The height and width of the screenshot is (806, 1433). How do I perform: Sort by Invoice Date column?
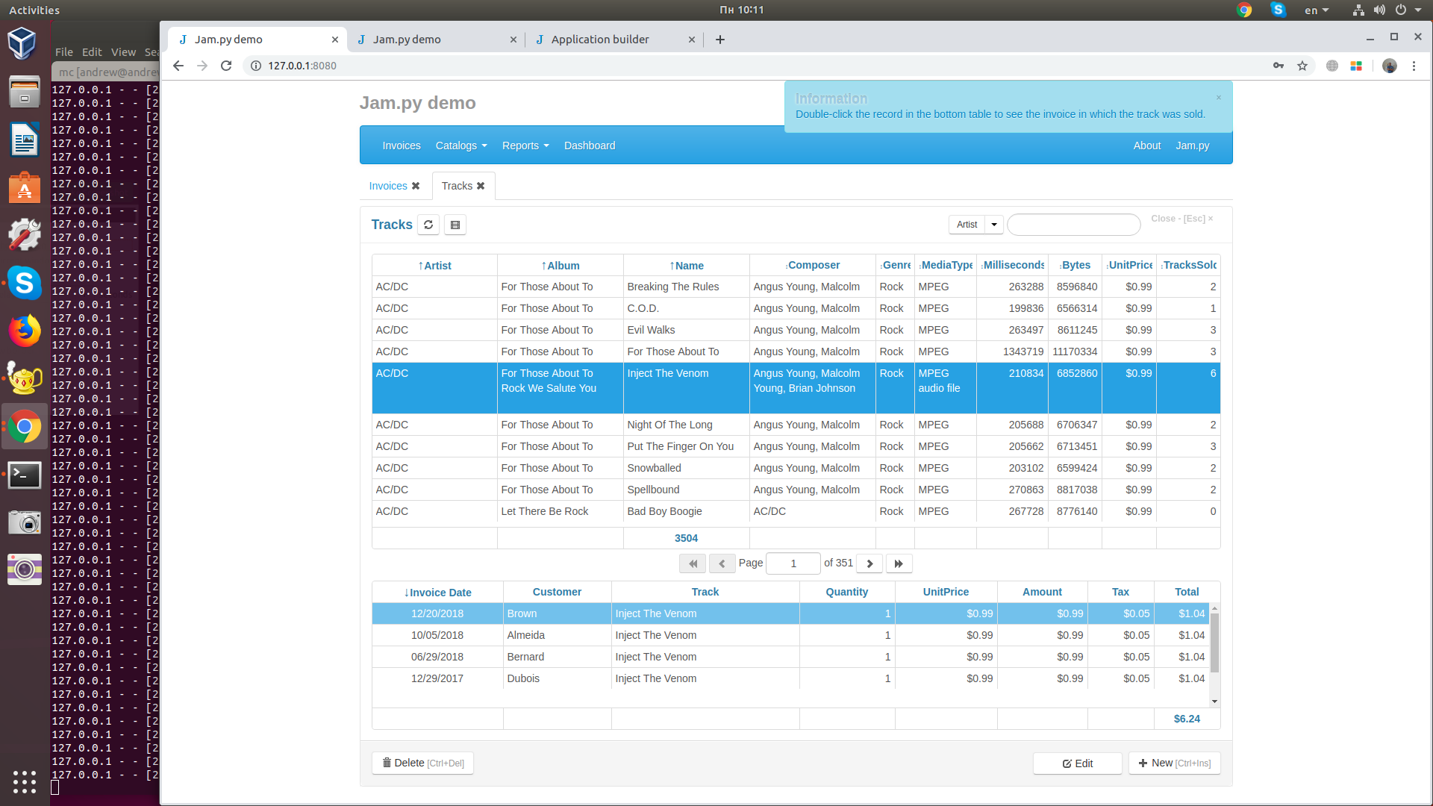pos(437,593)
